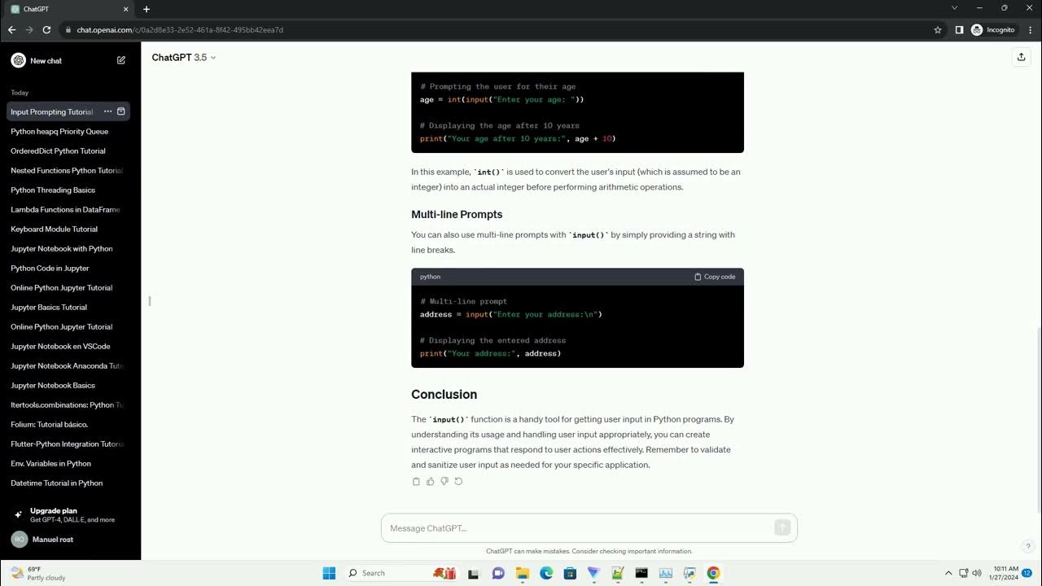Screen dimensions: 1042x586
Task: Open the Chrome side panel icon
Action: tap(959, 29)
